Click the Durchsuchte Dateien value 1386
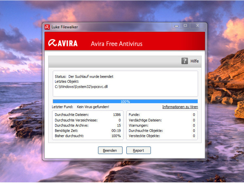Screen dimensions: 244x183 pos(117,115)
